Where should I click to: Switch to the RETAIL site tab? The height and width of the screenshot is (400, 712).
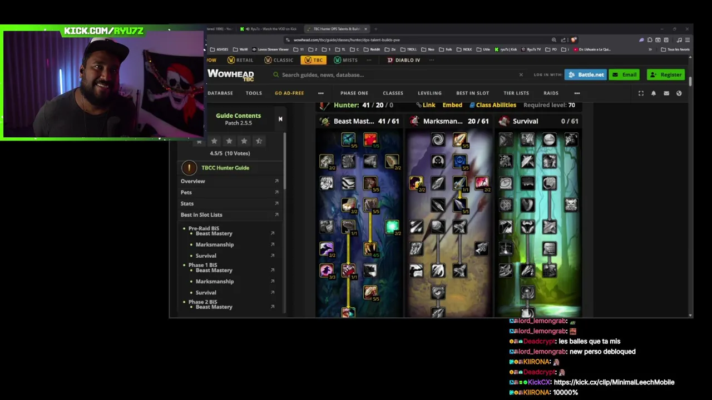(240, 60)
